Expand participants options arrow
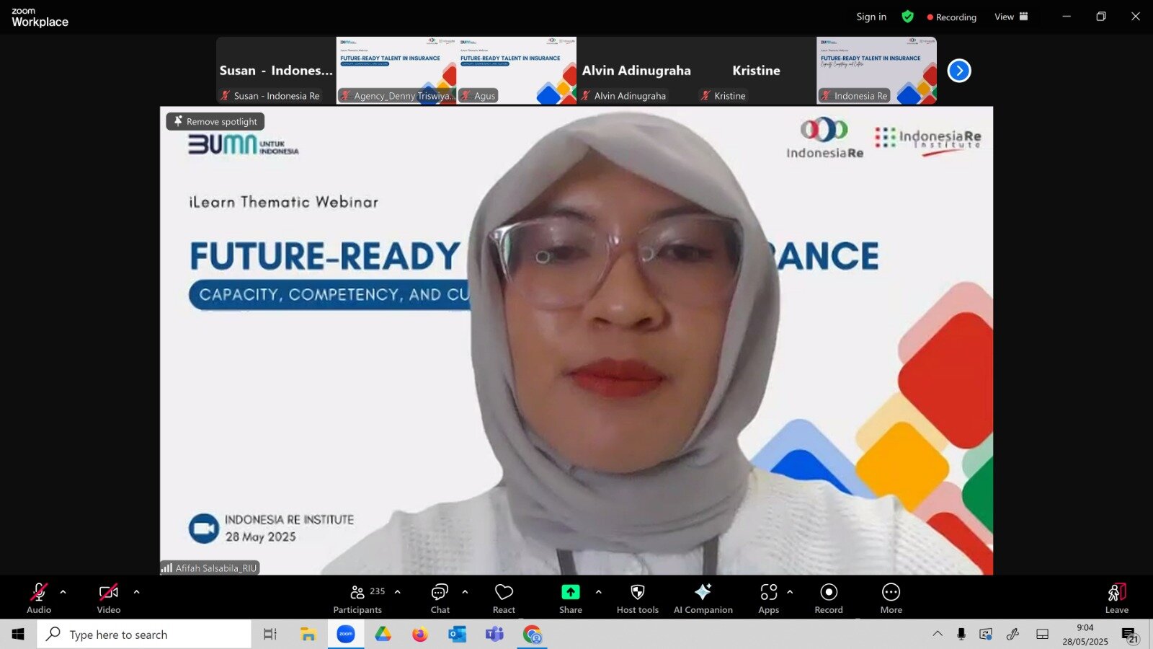 (397, 592)
